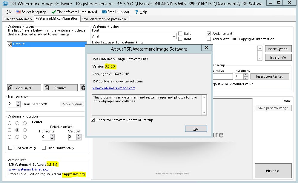Click the Vertical offset input field
The width and height of the screenshot is (298, 183).
click(73, 137)
